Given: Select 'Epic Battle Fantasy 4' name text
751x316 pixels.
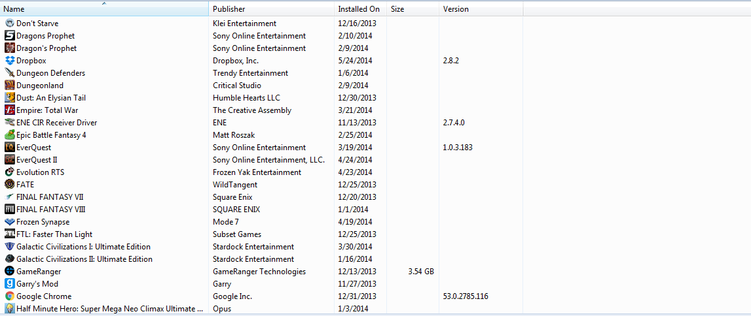Looking at the screenshot, I should (x=51, y=135).
